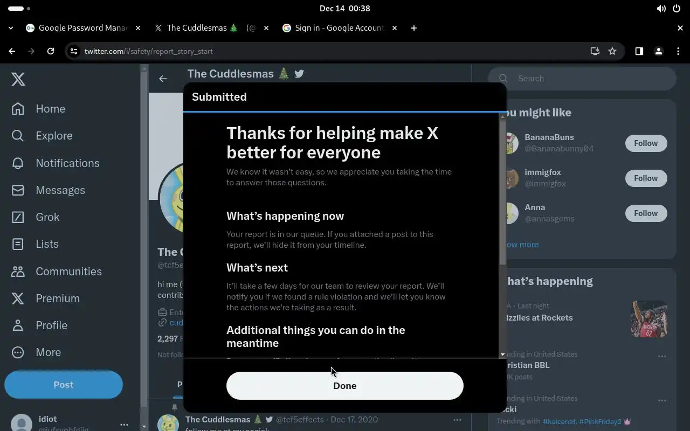Expand the tab search dropdown arrow
This screenshot has height=431, width=690.
(x=11, y=28)
